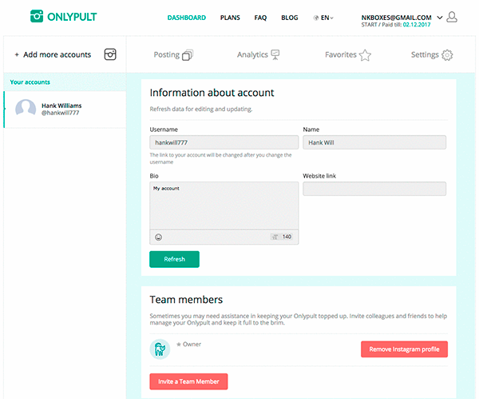Switch to the Analytics tab
479x399 pixels.
259,54
